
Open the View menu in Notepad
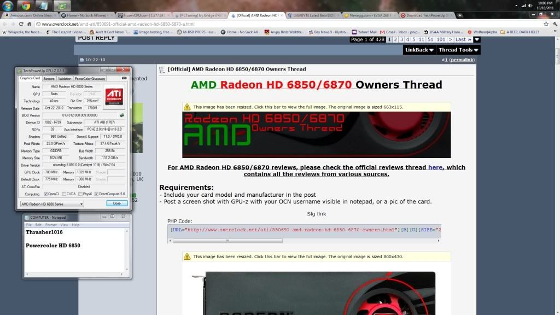(64, 225)
